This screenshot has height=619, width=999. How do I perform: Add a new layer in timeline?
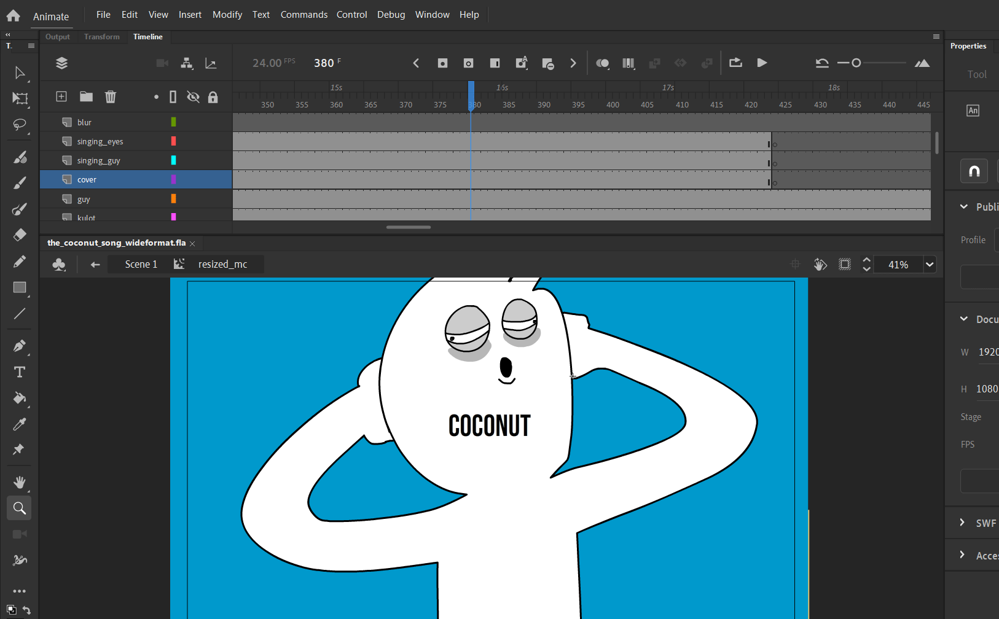pyautogui.click(x=61, y=96)
